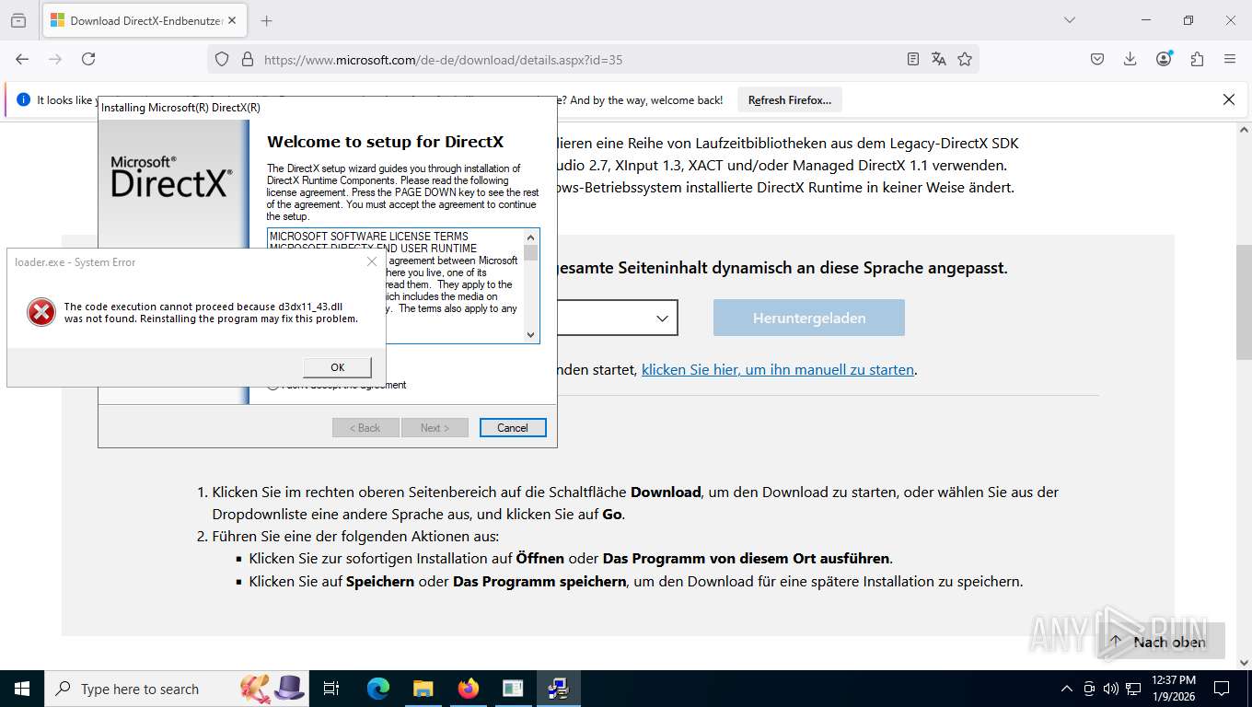Open the extensions puzzle icon
The width and height of the screenshot is (1252, 707).
click(1197, 59)
